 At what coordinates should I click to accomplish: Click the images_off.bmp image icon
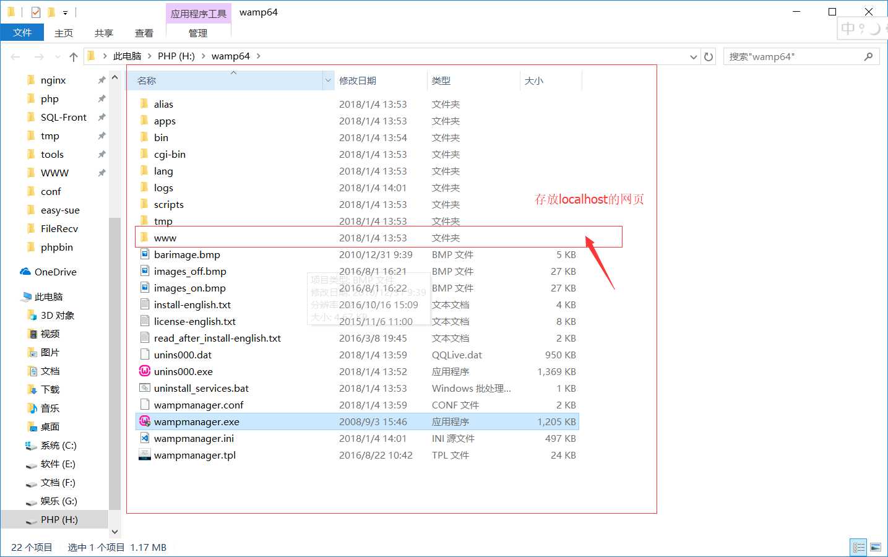pos(144,270)
